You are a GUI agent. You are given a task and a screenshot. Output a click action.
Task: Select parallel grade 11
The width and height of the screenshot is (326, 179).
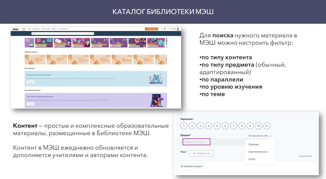(x=266, y=126)
